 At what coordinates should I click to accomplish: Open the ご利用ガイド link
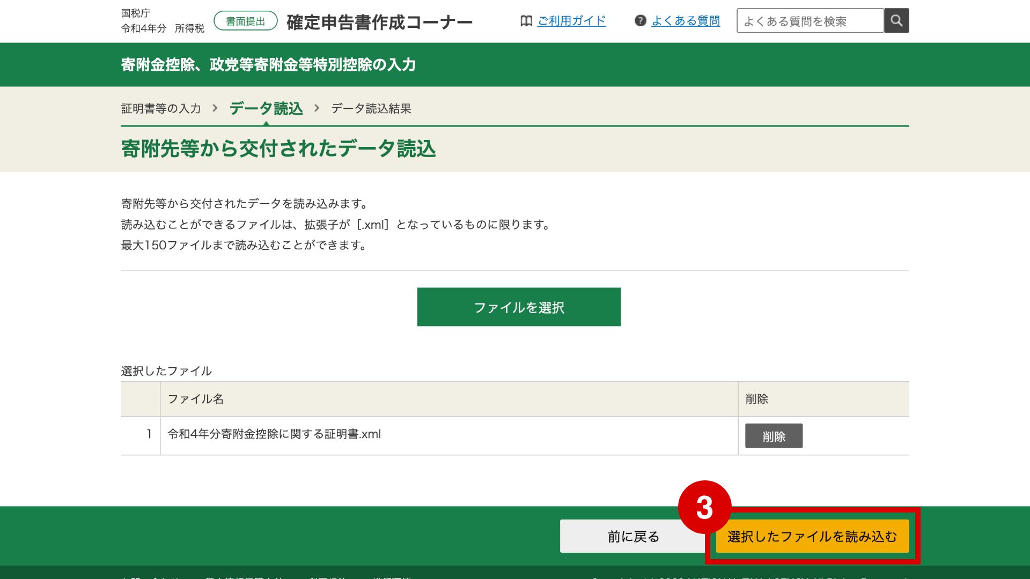pyautogui.click(x=571, y=21)
